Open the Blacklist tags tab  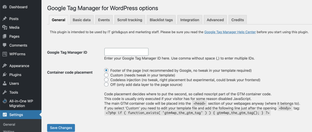161,20
